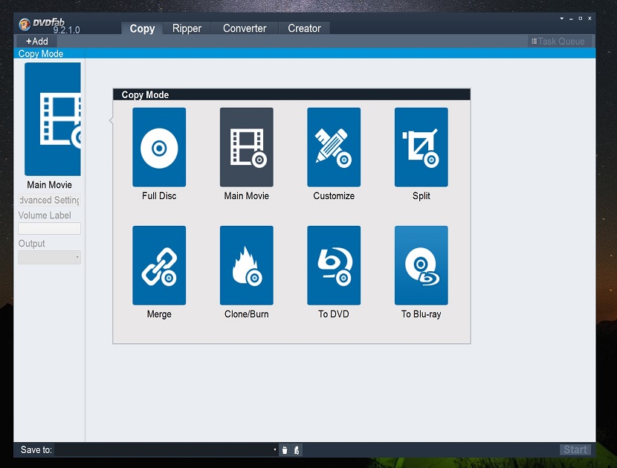Choose the Merge copy mode
The width and height of the screenshot is (617, 468).
click(x=159, y=265)
